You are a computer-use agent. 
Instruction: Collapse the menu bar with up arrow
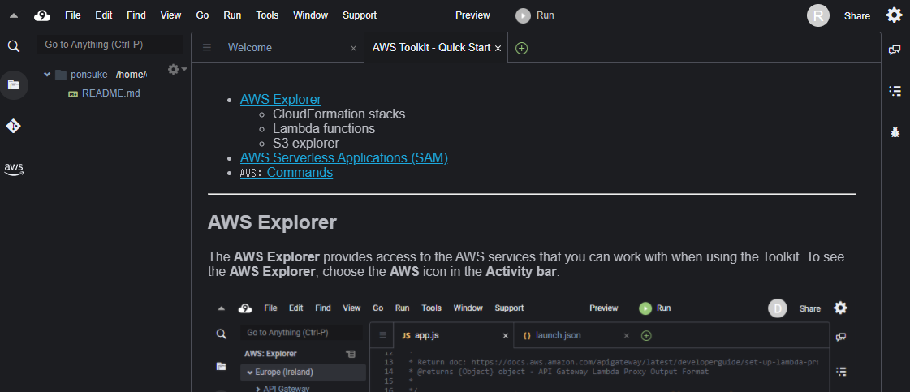[14, 16]
